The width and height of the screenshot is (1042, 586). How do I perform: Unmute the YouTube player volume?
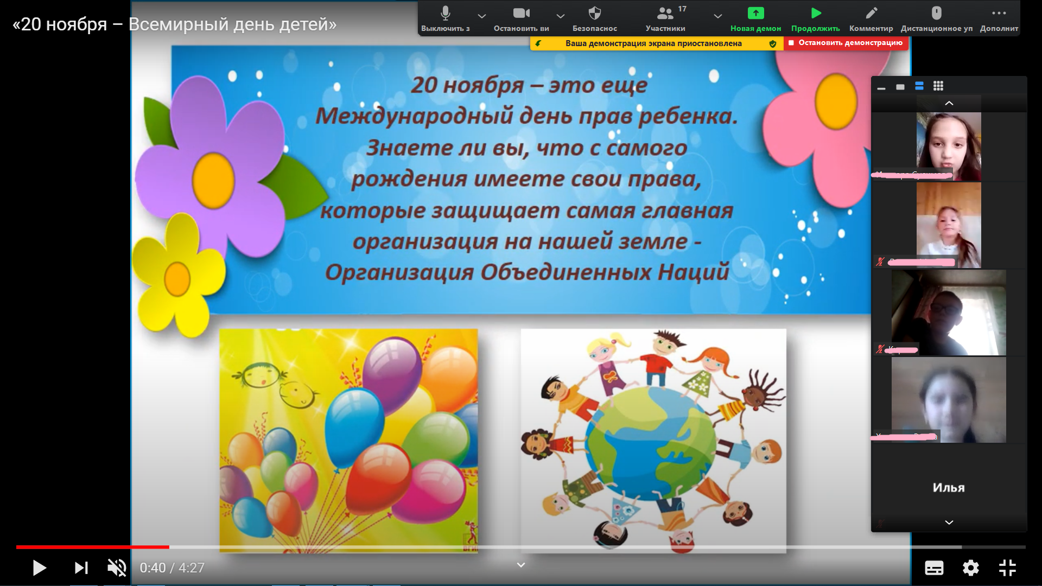[x=116, y=568]
